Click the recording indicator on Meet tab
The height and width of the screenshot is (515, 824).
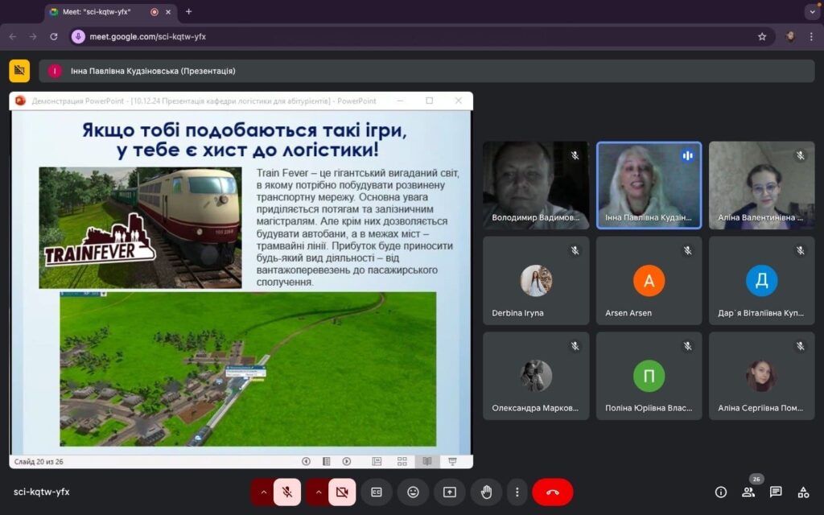(154, 11)
